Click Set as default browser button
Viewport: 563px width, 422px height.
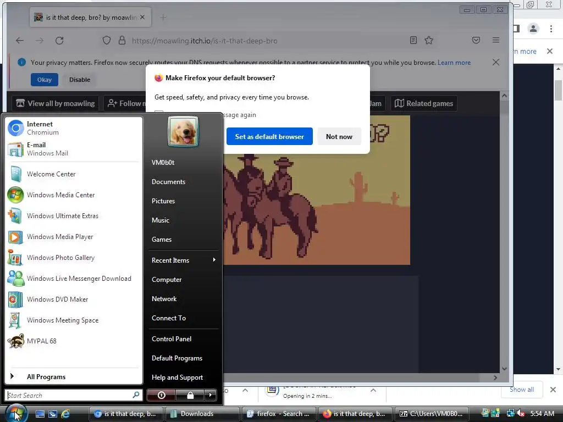[269, 136]
